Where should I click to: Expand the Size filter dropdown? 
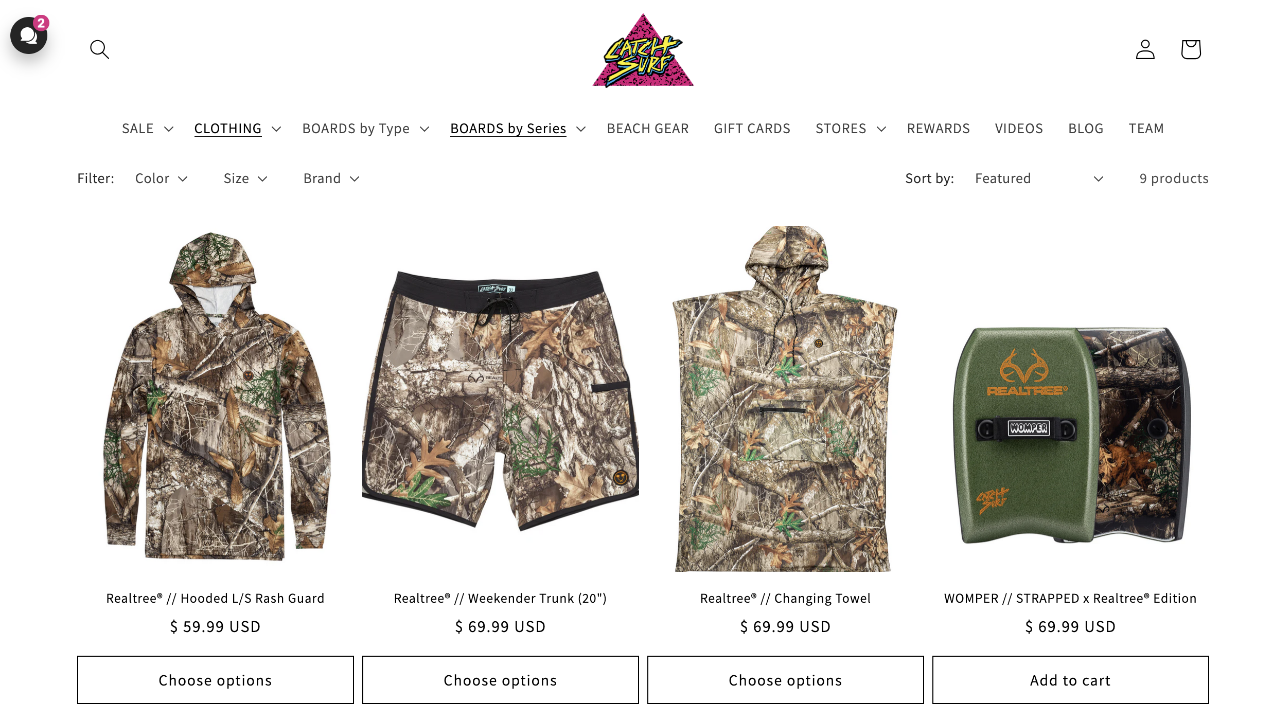tap(245, 178)
